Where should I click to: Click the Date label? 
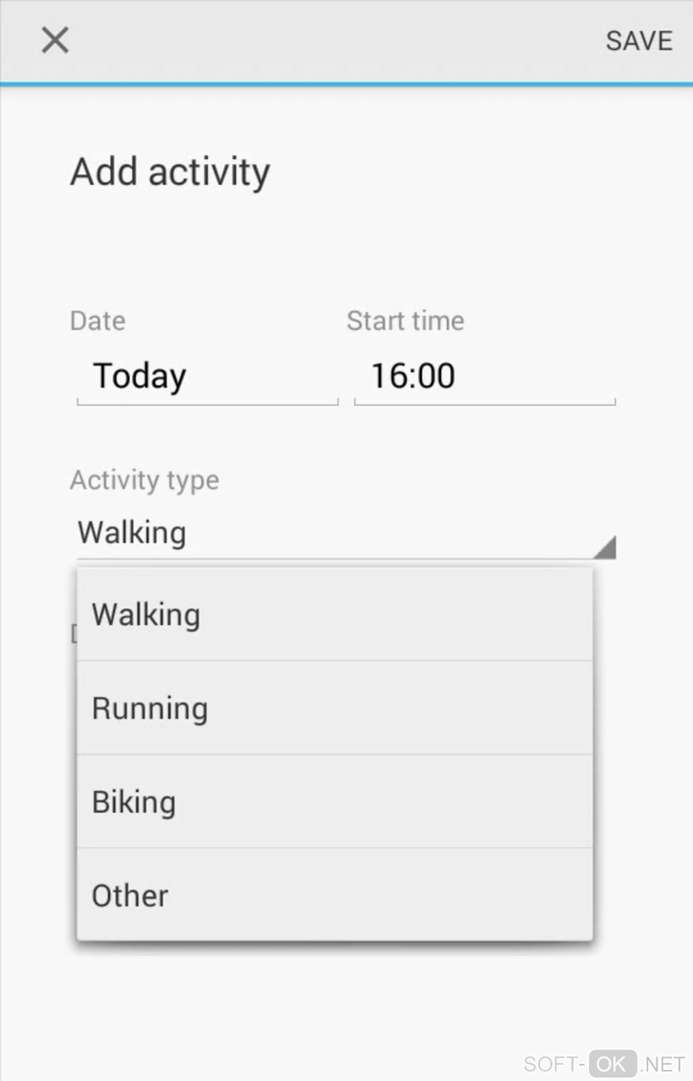pos(98,321)
